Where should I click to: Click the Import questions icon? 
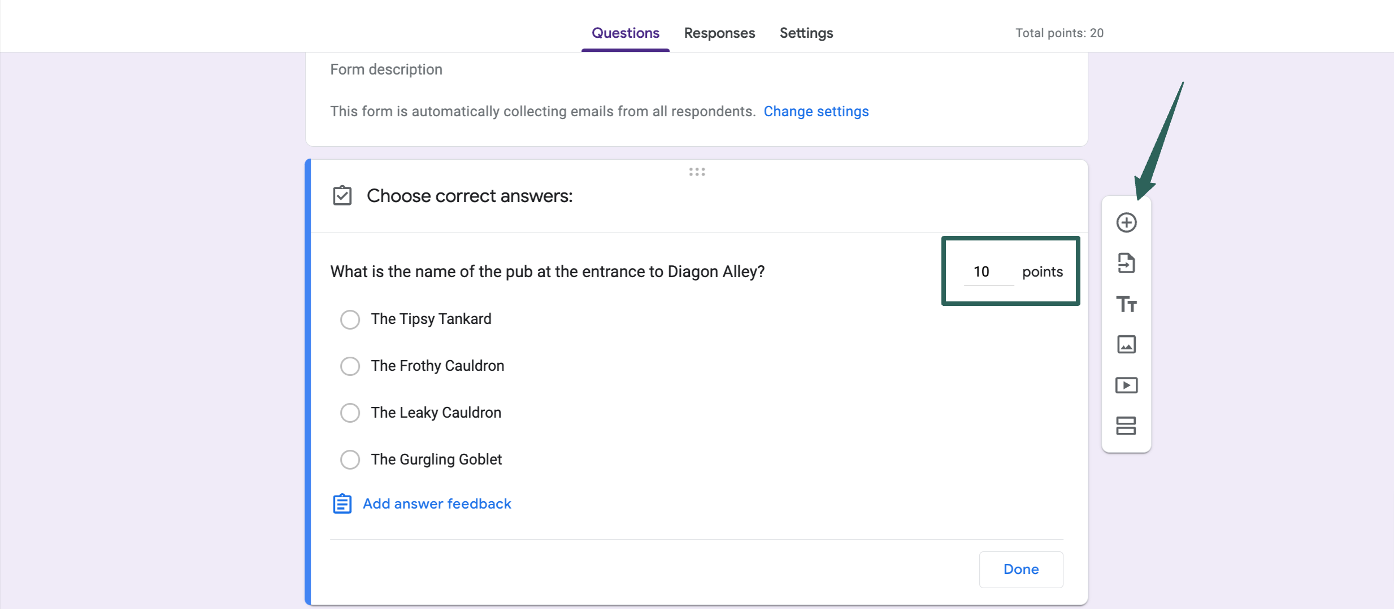[x=1126, y=263]
